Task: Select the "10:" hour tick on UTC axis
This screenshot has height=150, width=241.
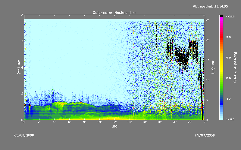Action: click(x=99, y=122)
